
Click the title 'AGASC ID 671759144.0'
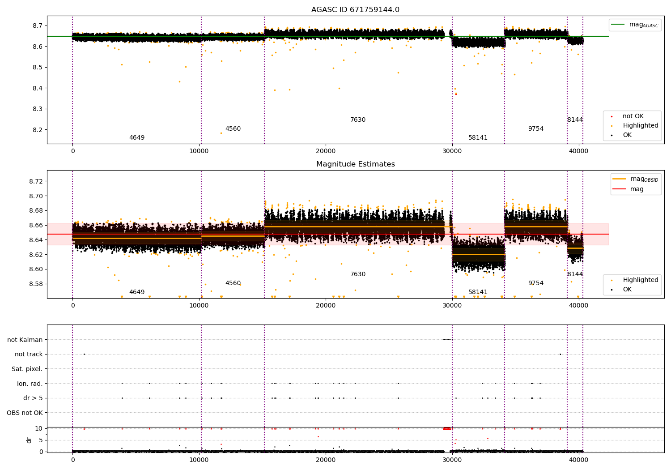[x=355, y=10]
